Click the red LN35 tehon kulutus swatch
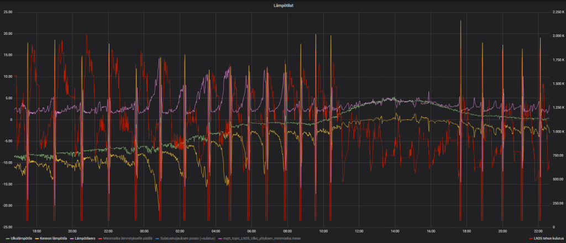 pos(531,239)
